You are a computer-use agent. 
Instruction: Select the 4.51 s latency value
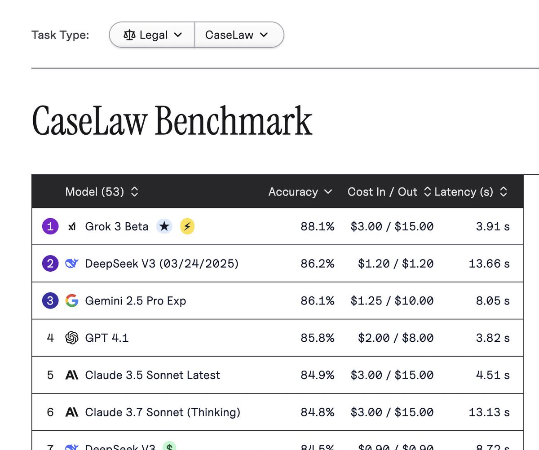point(493,375)
